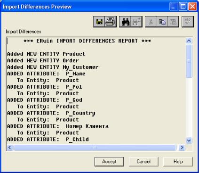Accept the import differences
The height and width of the screenshot is (173, 199).
[x=109, y=162]
